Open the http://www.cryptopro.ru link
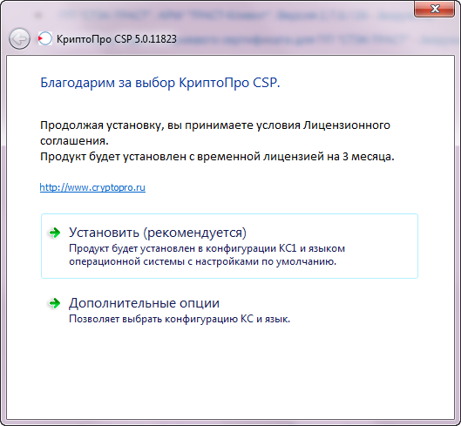The image size is (461, 426). 92,187
